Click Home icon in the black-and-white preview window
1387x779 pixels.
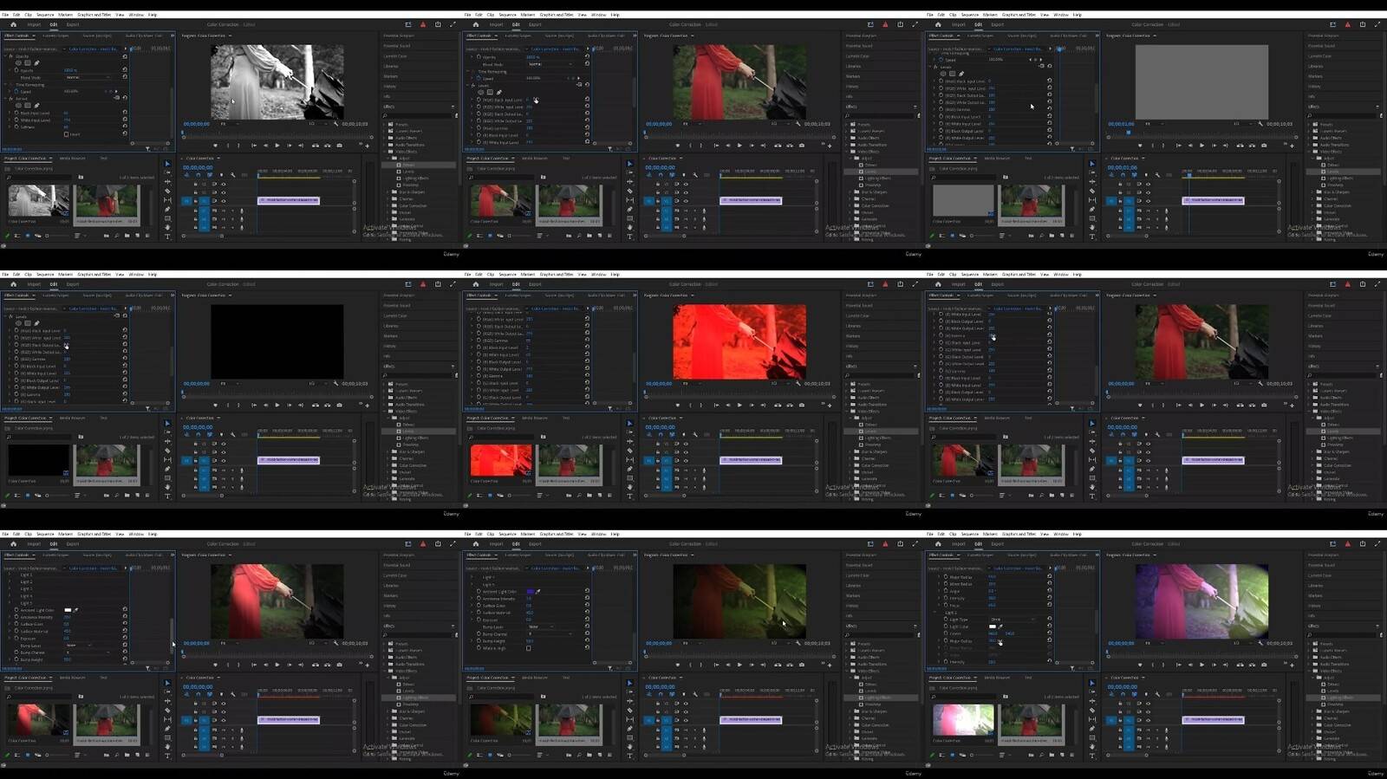click(14, 24)
